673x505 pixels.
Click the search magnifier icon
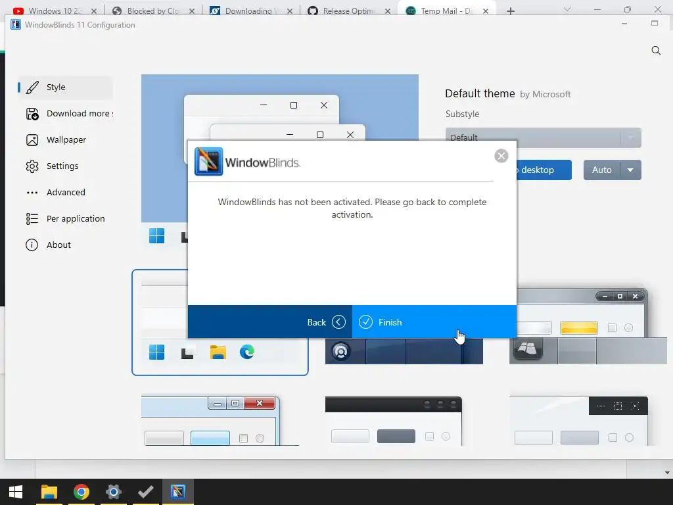[x=656, y=51]
